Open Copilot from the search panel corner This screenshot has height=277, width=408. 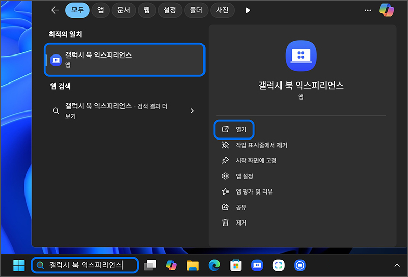click(x=387, y=10)
